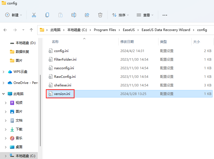Open the three-dots more options menu
The height and width of the screenshot is (159, 214).
165,15
